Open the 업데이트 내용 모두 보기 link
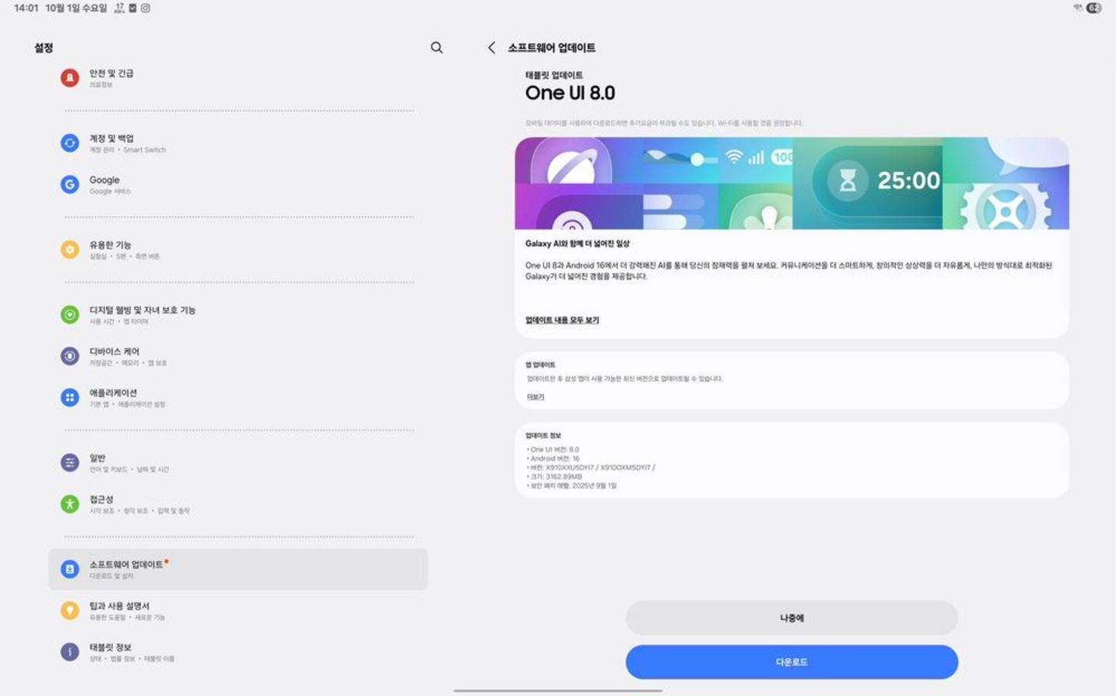Image resolution: width=1116 pixels, height=696 pixels. (x=562, y=321)
